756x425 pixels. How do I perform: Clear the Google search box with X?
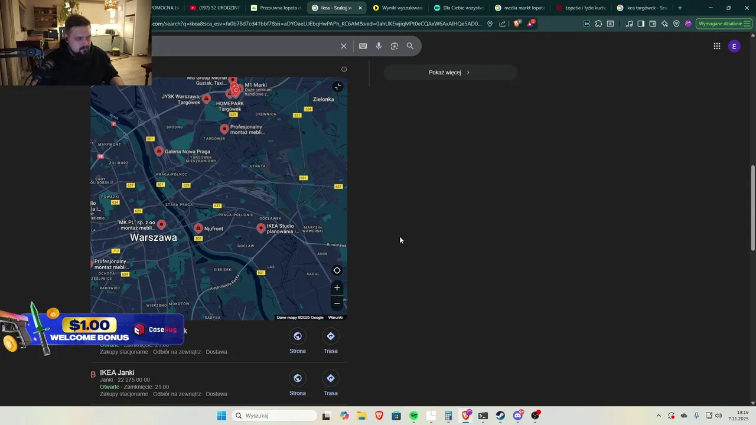(344, 46)
